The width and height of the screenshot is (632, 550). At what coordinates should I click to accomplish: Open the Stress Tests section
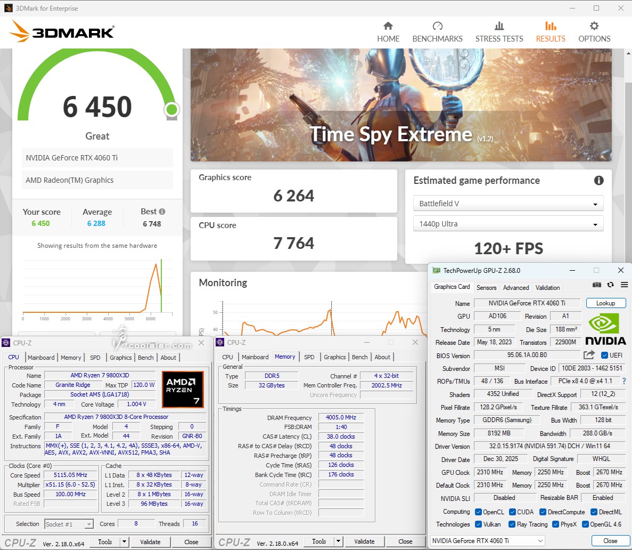pos(499,33)
